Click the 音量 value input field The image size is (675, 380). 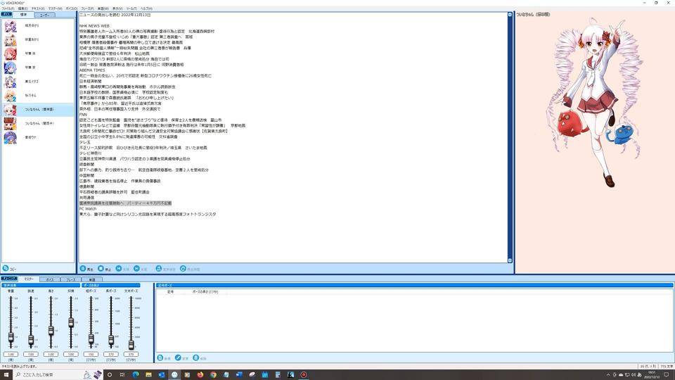coord(11,354)
